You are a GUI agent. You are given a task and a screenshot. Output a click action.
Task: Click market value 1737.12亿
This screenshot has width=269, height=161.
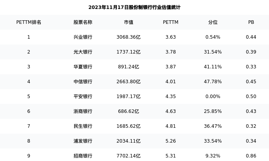[129, 52]
